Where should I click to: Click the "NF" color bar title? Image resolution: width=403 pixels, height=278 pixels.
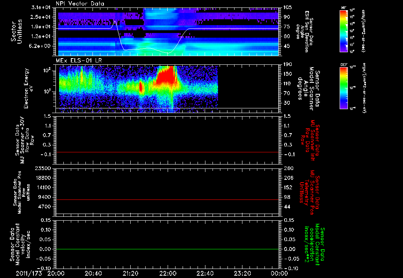click(344, 8)
